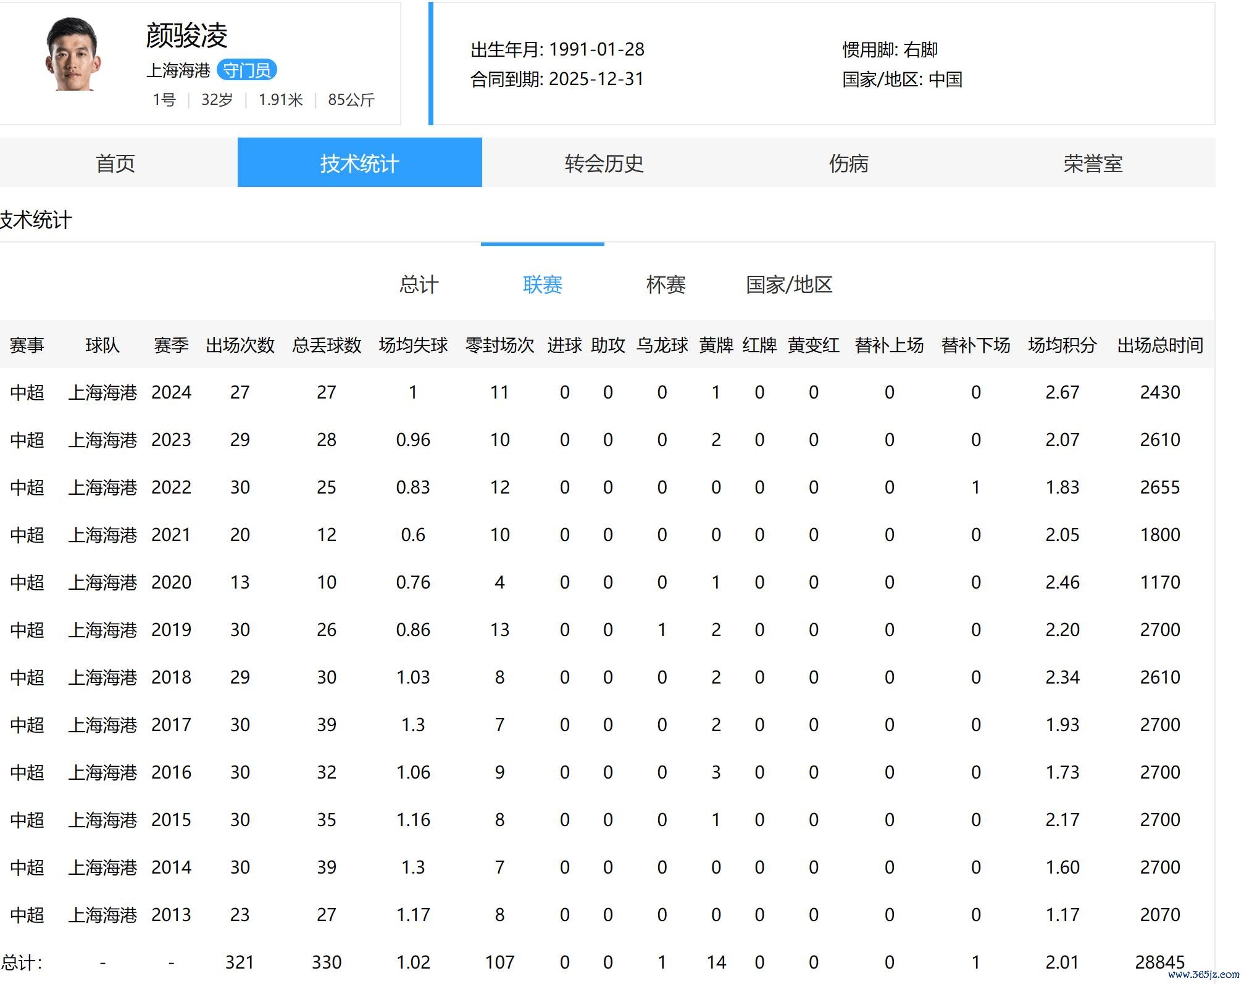Click the 中超 league in 2015 row

[x=27, y=820]
